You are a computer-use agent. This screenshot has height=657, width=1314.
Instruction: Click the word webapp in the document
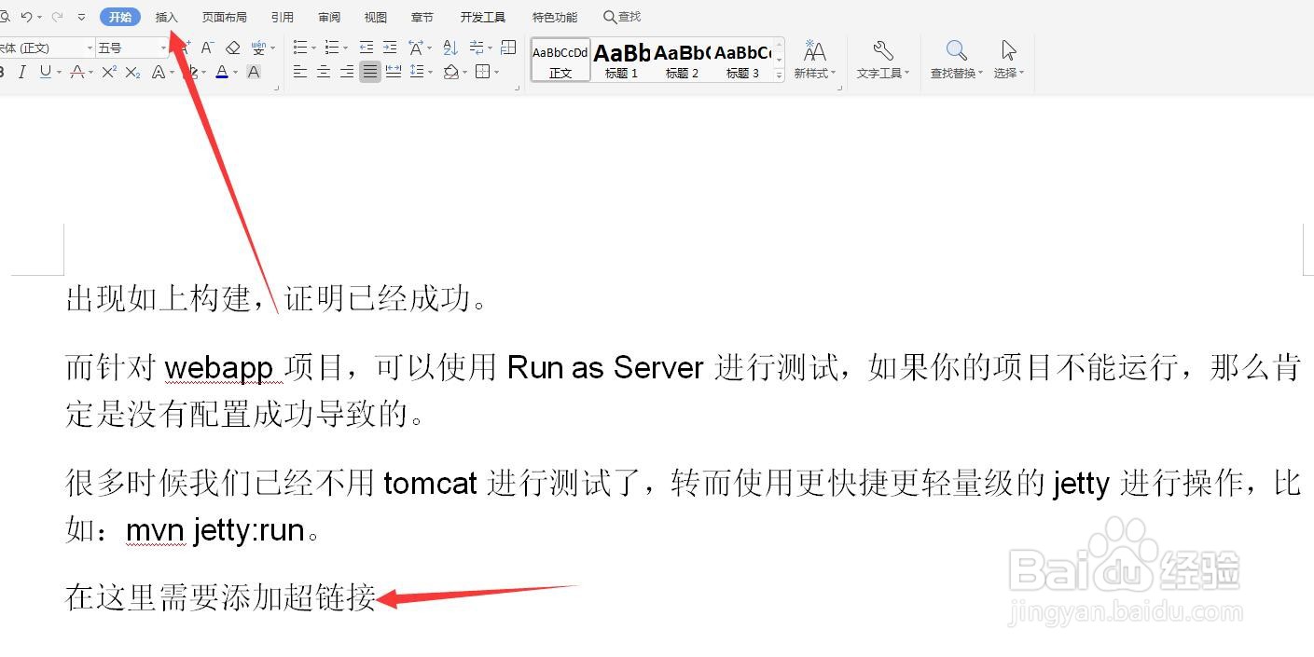tap(218, 368)
